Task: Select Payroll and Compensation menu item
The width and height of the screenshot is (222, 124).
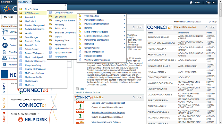Action: 96,24
